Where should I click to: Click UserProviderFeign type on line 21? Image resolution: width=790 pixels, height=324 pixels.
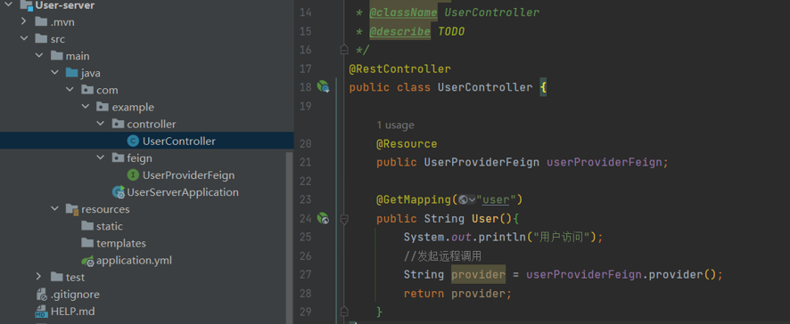pyautogui.click(x=481, y=162)
